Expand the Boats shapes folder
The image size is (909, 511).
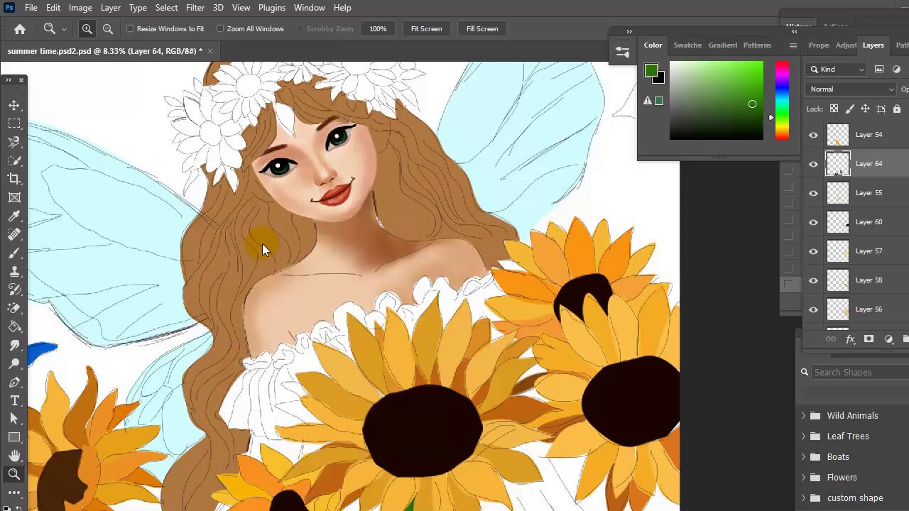tap(804, 457)
